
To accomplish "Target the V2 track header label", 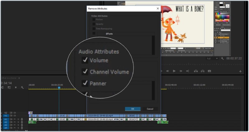I will pos(6,113).
